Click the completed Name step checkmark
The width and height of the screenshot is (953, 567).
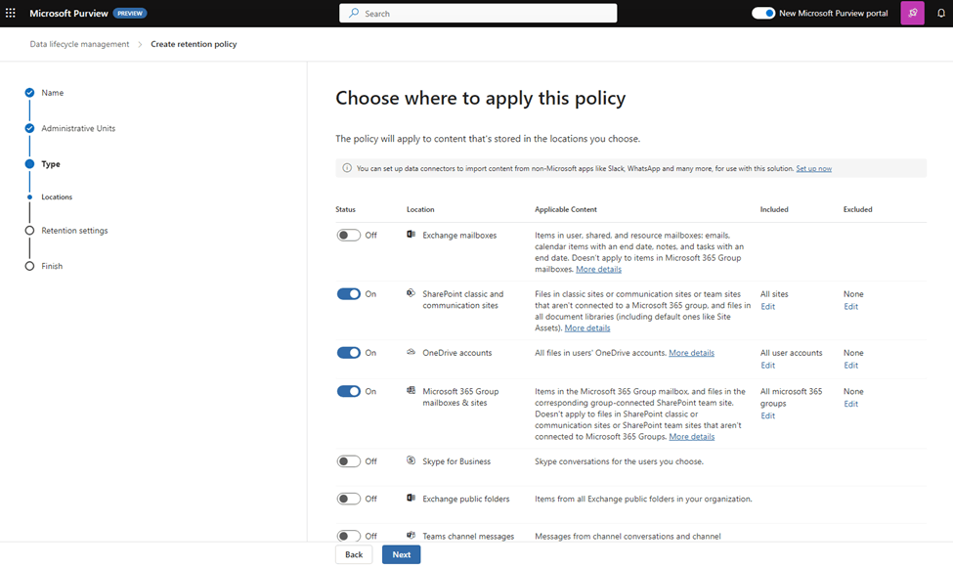(29, 92)
